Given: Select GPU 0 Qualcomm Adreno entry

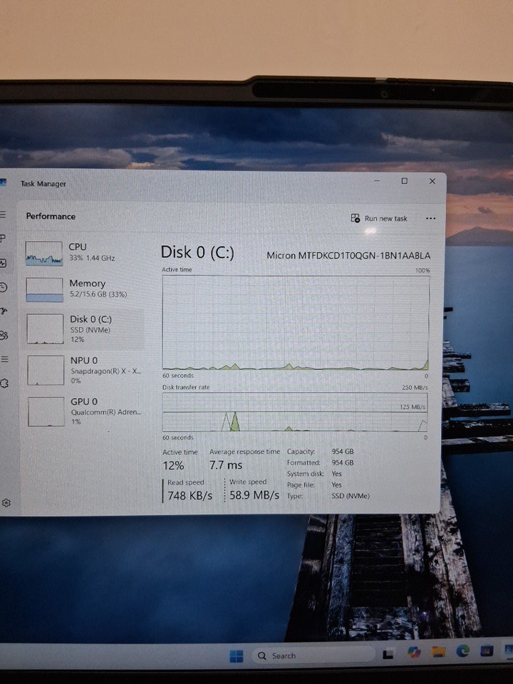Looking at the screenshot, I should point(83,411).
